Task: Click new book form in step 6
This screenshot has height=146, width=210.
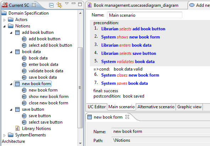Action: point(144,75)
